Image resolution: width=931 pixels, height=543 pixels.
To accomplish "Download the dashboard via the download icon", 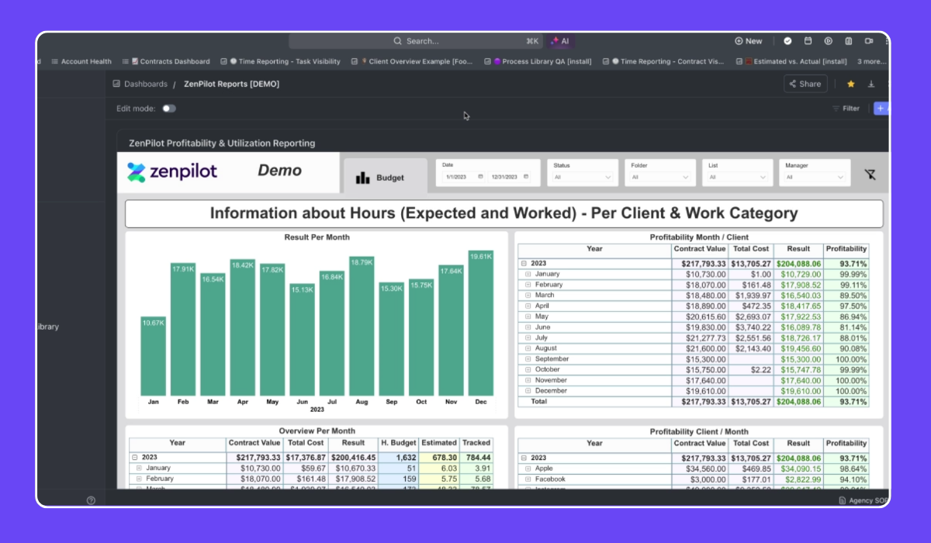I will coord(871,83).
